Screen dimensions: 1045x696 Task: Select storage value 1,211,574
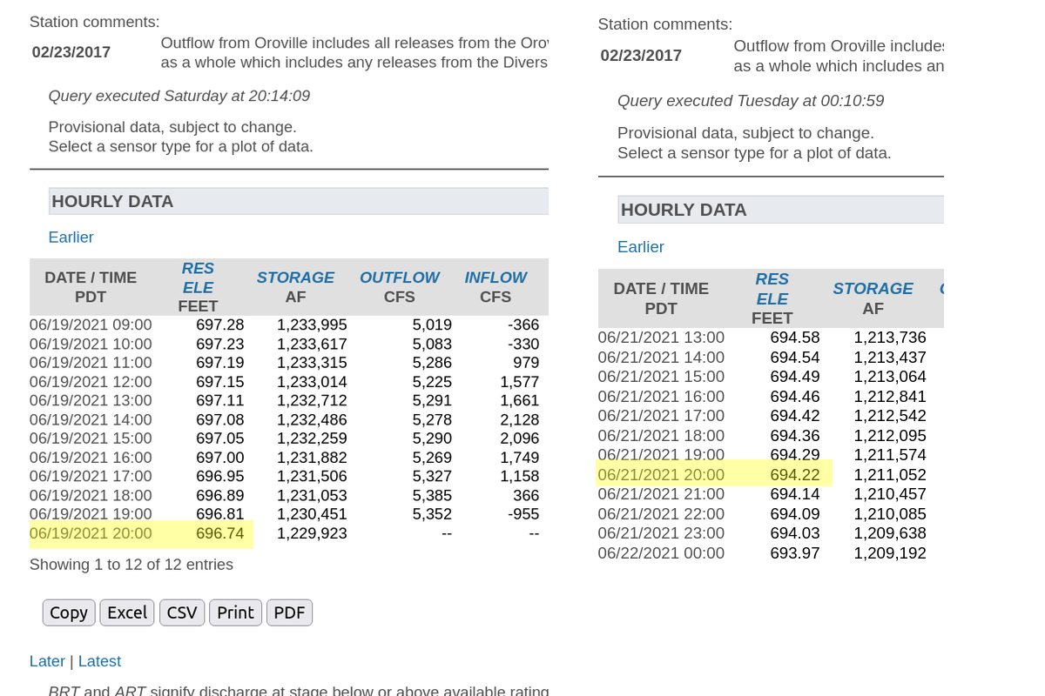click(890, 455)
